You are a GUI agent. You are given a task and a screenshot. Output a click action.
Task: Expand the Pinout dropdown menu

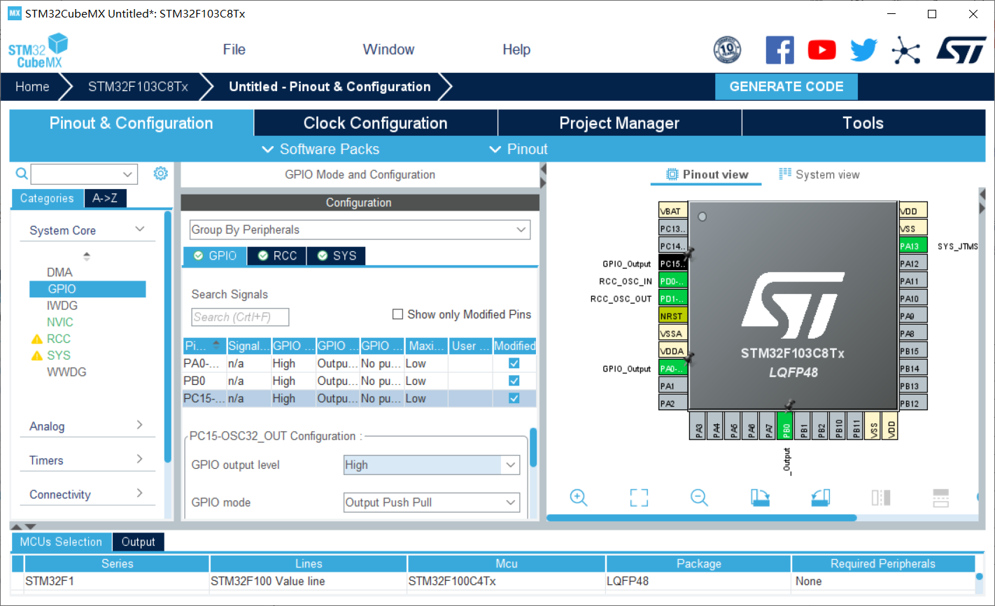click(518, 149)
